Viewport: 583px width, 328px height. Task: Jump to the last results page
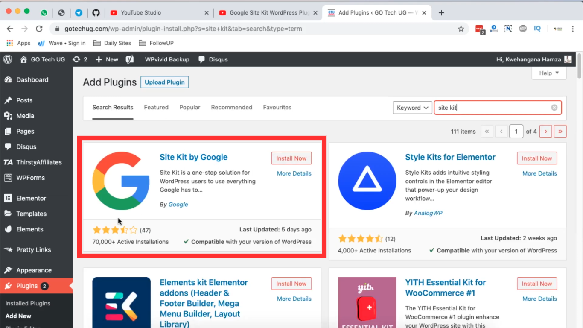point(560,132)
